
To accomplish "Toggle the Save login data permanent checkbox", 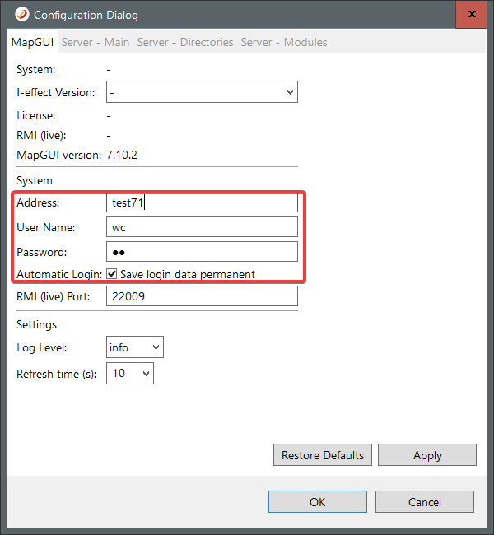I will point(112,274).
